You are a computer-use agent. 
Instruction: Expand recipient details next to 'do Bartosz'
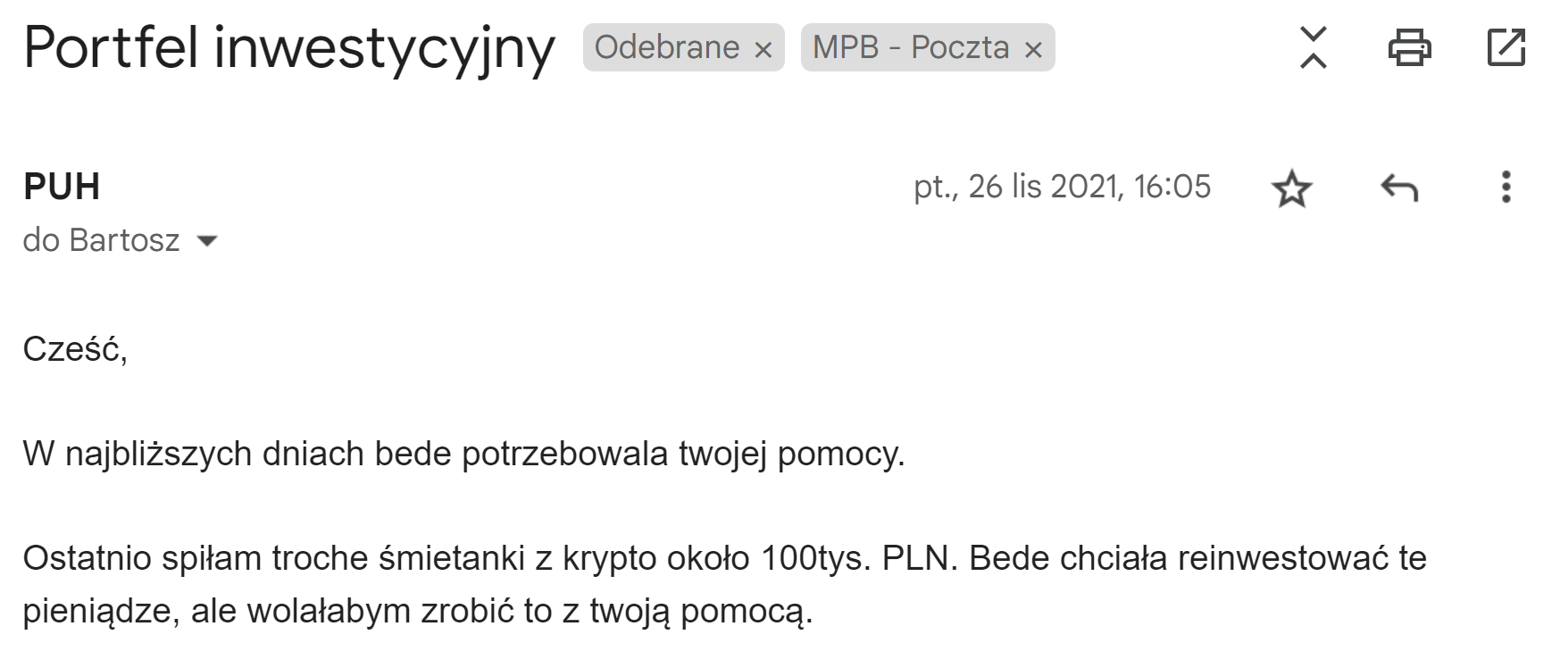207,241
